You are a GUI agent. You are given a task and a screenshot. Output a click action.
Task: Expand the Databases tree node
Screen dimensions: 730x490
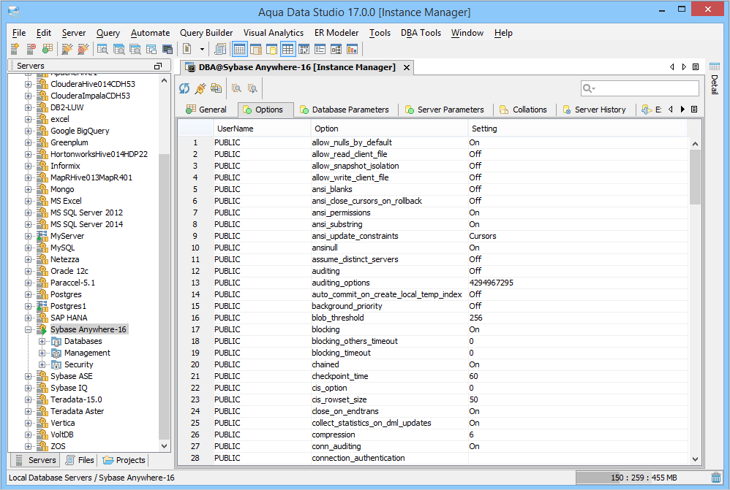pos(42,341)
